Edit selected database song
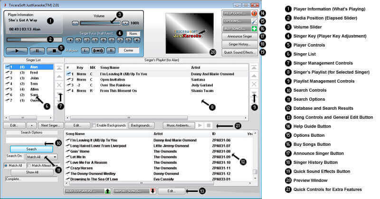Image resolution: width=380 pixels, height=199 pixels. click(x=171, y=191)
